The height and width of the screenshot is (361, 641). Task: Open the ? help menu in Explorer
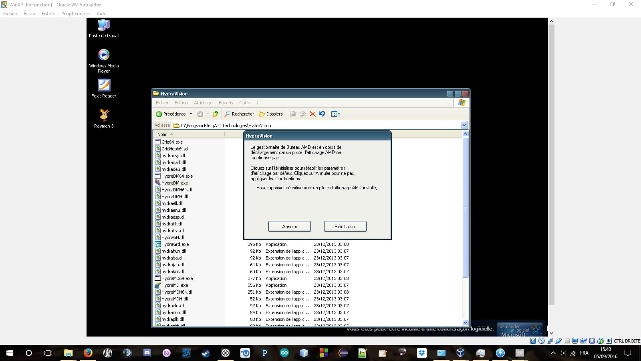[x=257, y=103]
